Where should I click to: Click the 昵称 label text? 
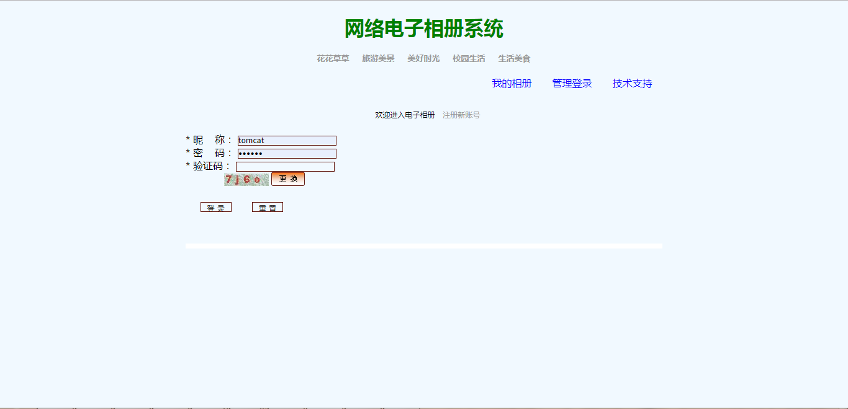[209, 140]
